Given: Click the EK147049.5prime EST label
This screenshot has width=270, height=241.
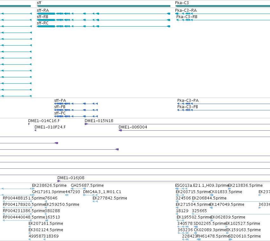Looking at the screenshot, I should point(227,205).
